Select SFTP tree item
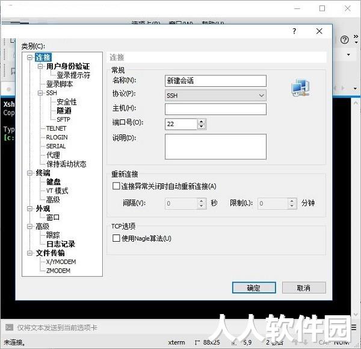 coord(63,119)
